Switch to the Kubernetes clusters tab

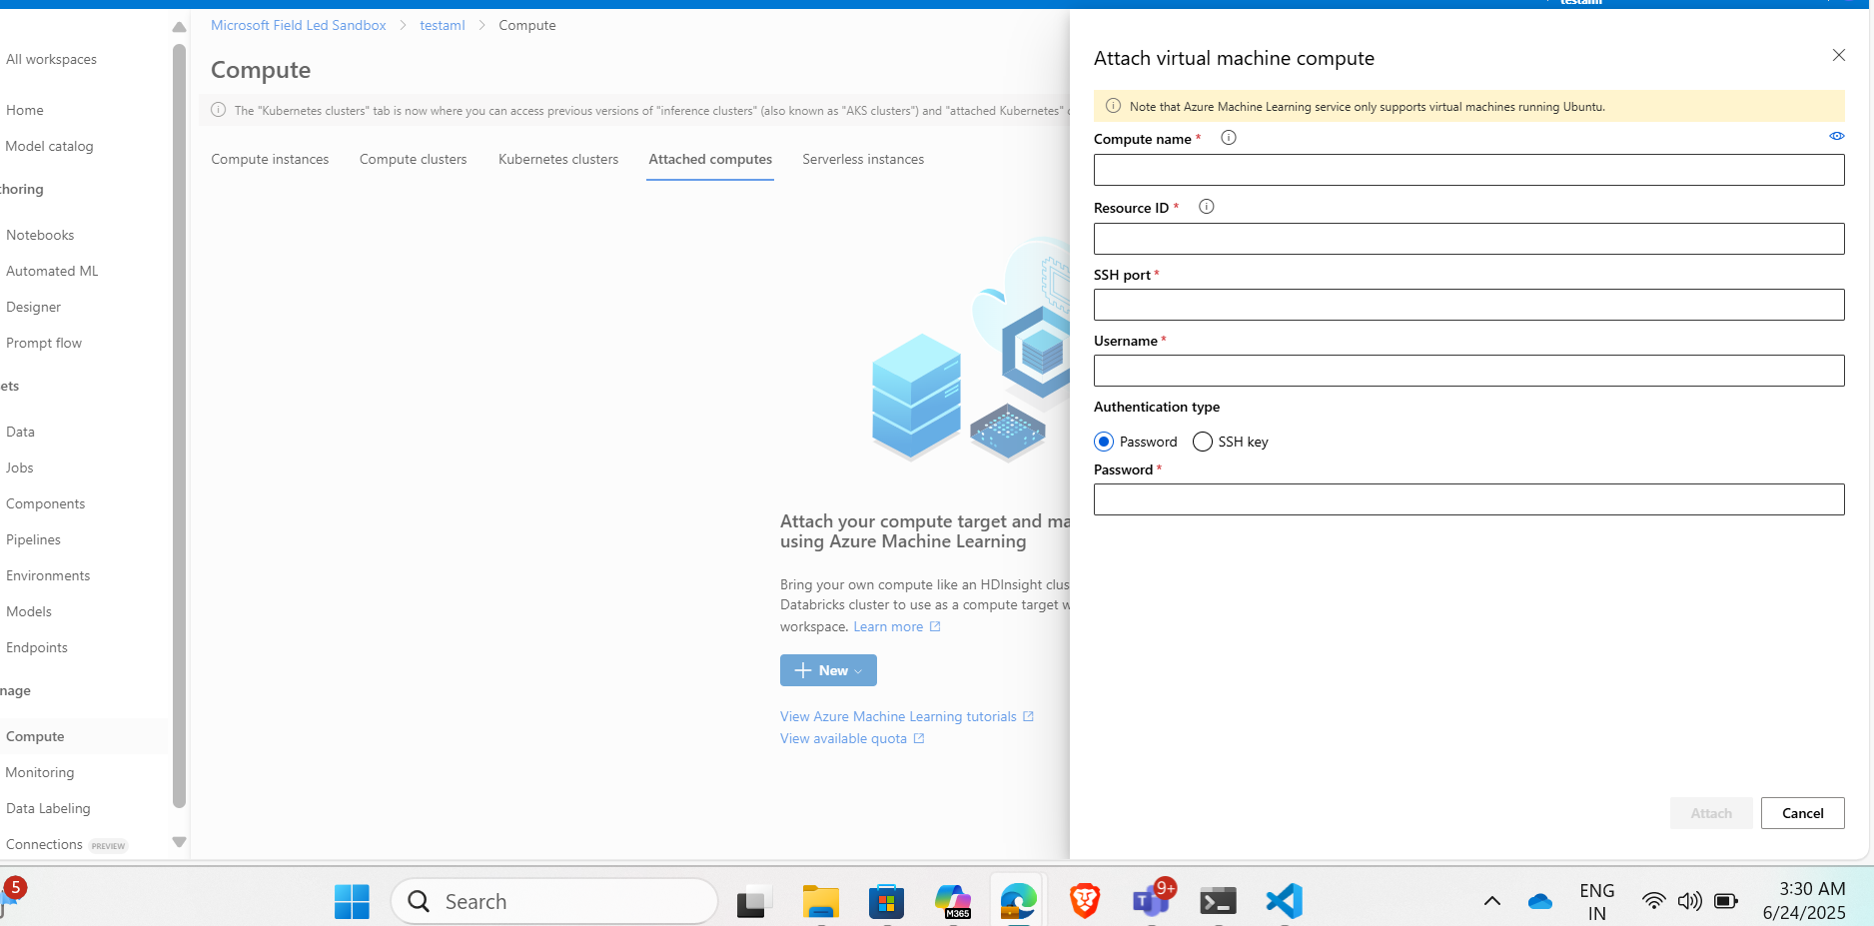click(558, 159)
